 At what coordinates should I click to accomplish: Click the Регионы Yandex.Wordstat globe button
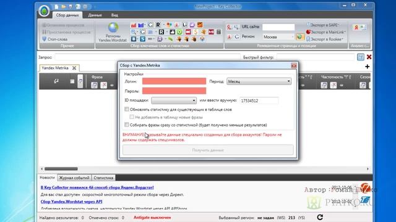[113, 33]
